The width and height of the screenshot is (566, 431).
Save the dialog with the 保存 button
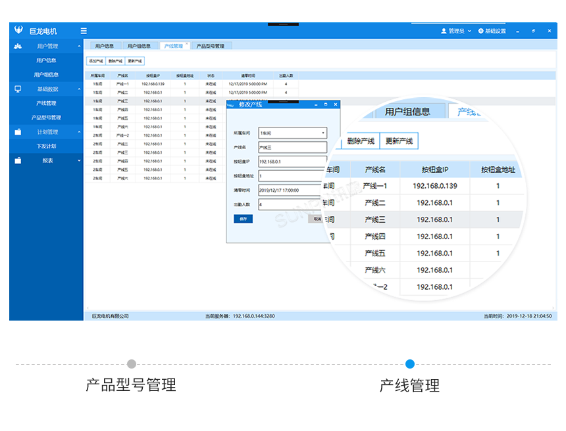click(x=243, y=219)
